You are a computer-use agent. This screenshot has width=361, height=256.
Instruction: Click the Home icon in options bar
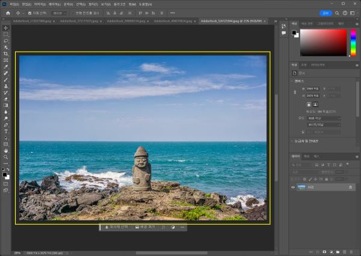pyautogui.click(x=8, y=13)
